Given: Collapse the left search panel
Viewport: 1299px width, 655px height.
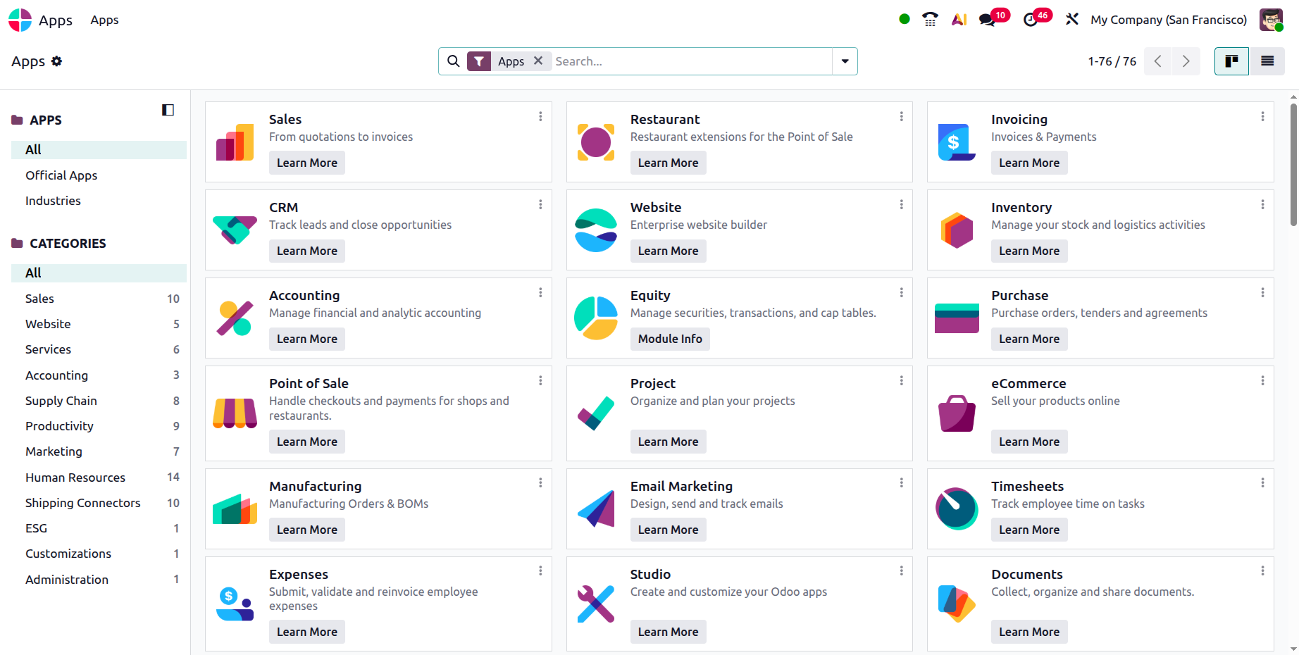Looking at the screenshot, I should (168, 110).
